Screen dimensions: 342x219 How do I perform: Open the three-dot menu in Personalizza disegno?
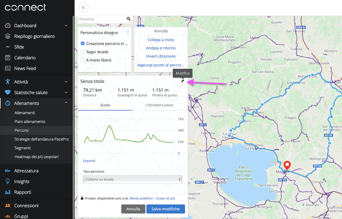[128, 32]
